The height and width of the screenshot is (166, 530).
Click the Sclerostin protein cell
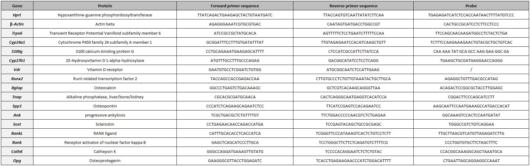click(x=105, y=124)
